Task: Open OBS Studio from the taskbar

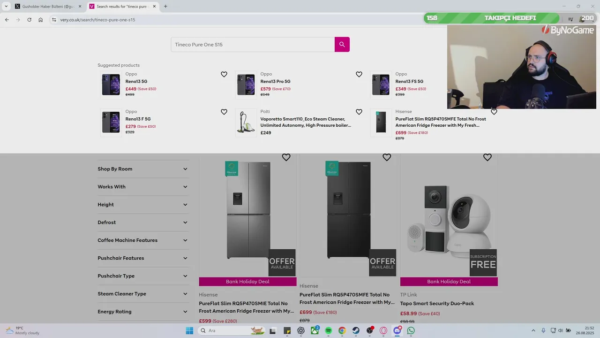Action: click(370, 330)
